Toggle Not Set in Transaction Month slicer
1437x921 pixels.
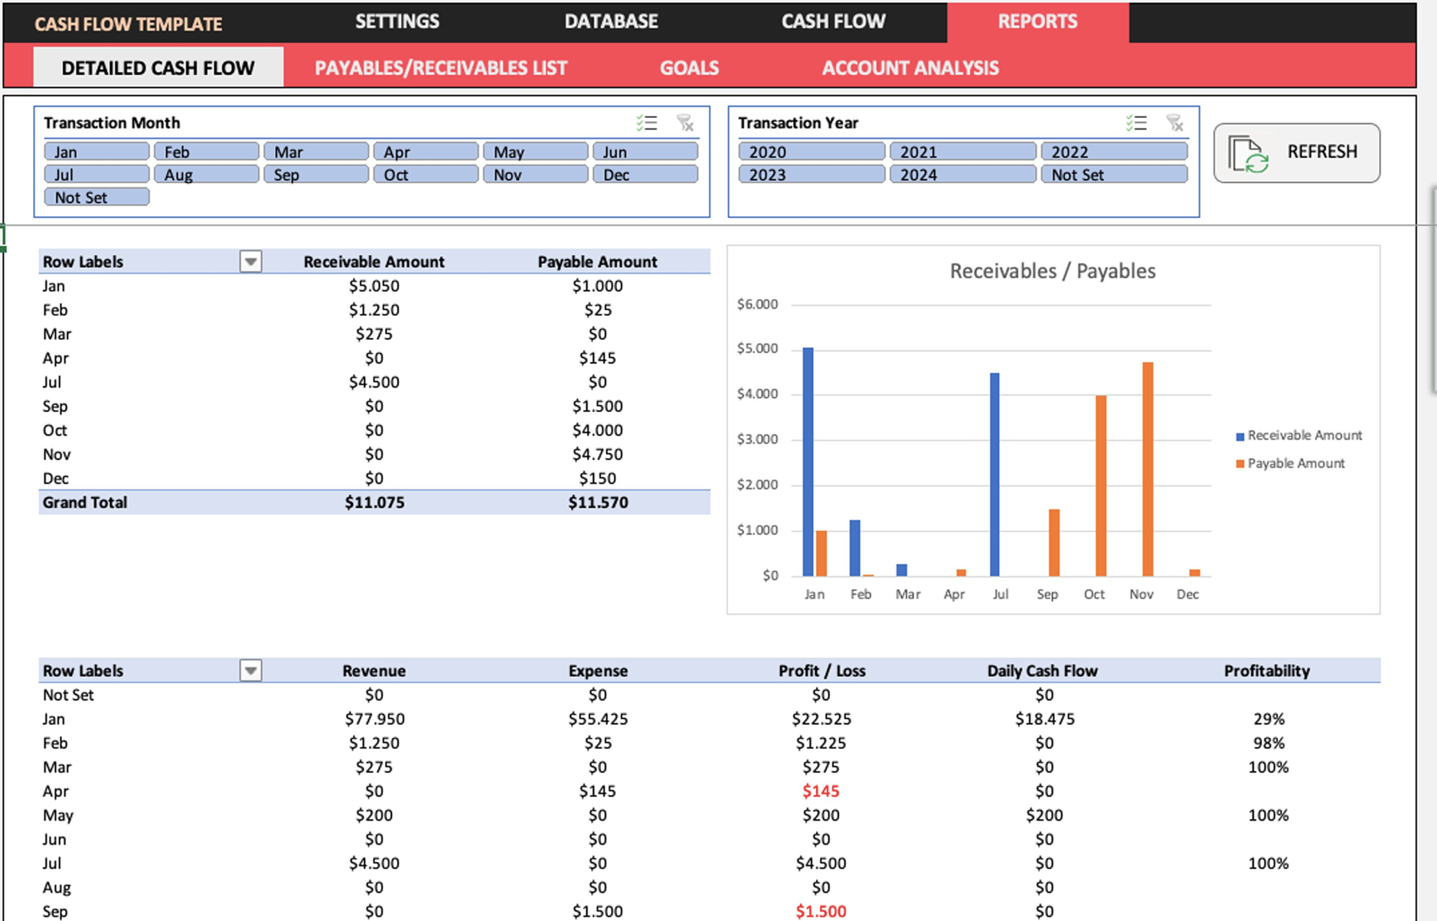[x=97, y=197]
